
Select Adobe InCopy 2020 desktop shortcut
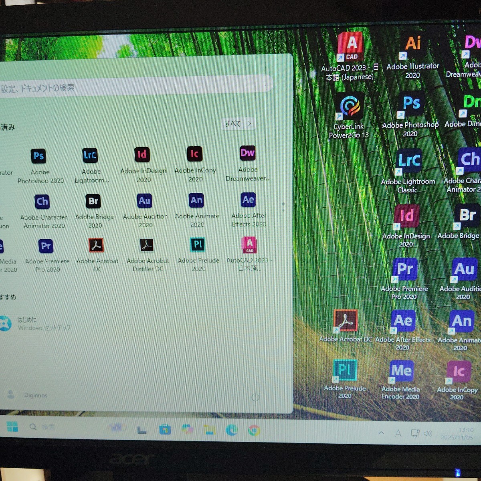(457, 380)
